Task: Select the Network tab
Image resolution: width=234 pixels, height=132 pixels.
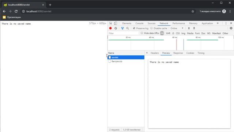Action: [x=164, y=23]
